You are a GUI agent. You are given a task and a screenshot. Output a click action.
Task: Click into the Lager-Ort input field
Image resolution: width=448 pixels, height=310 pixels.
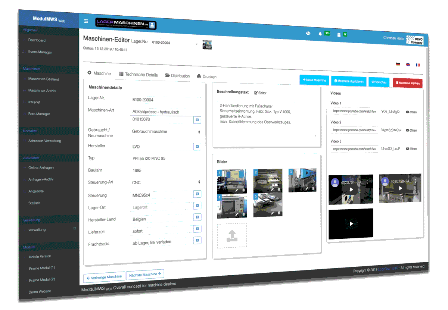161,207
